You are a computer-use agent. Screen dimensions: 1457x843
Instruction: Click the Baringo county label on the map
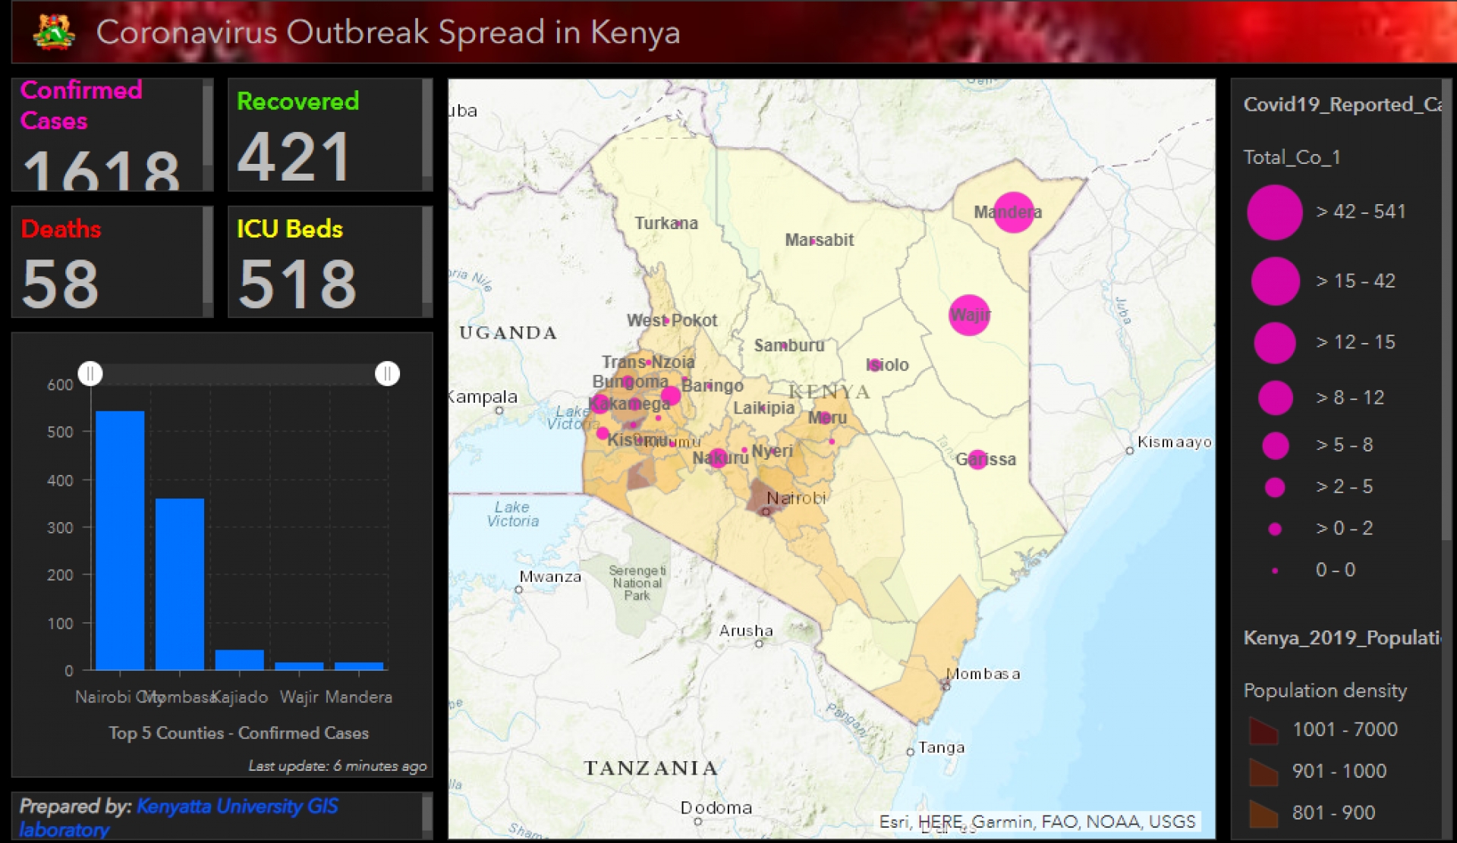click(x=713, y=386)
